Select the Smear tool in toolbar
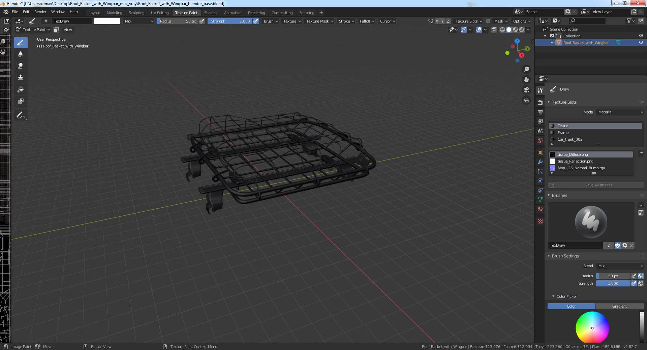The height and width of the screenshot is (350, 647). 21,66
